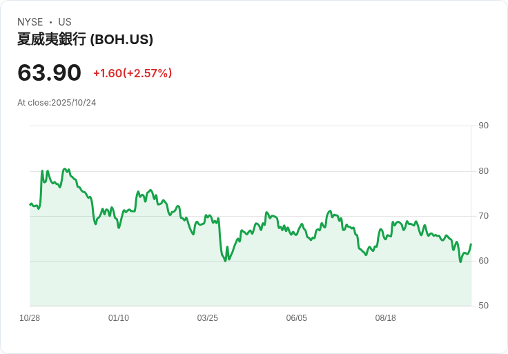
Task: Click the 03/25 date label on x-axis
Action: pyautogui.click(x=207, y=318)
